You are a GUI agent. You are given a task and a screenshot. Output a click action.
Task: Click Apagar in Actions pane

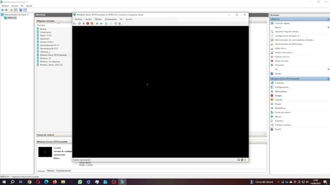pyautogui.click(x=279, y=96)
